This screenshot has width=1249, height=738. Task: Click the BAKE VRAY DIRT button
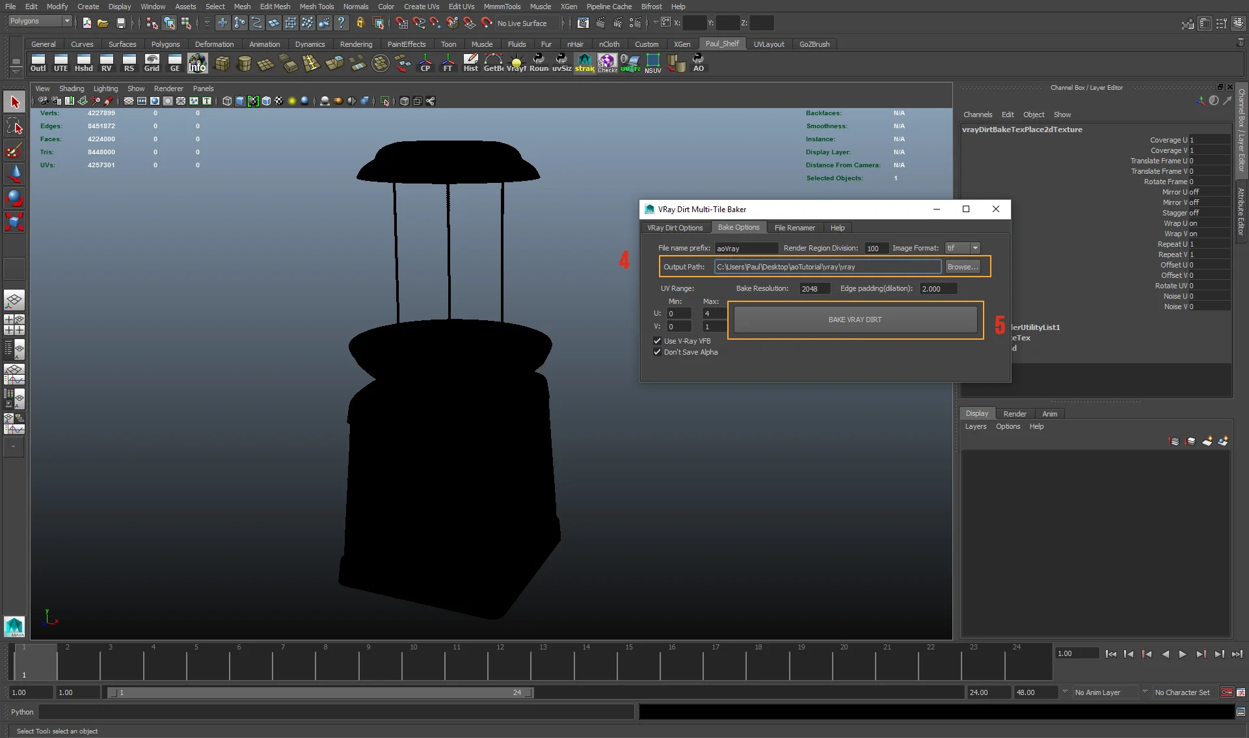855,320
